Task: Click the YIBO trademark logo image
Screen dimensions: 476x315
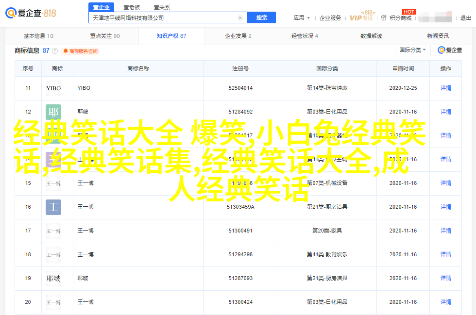Action: tap(53, 88)
